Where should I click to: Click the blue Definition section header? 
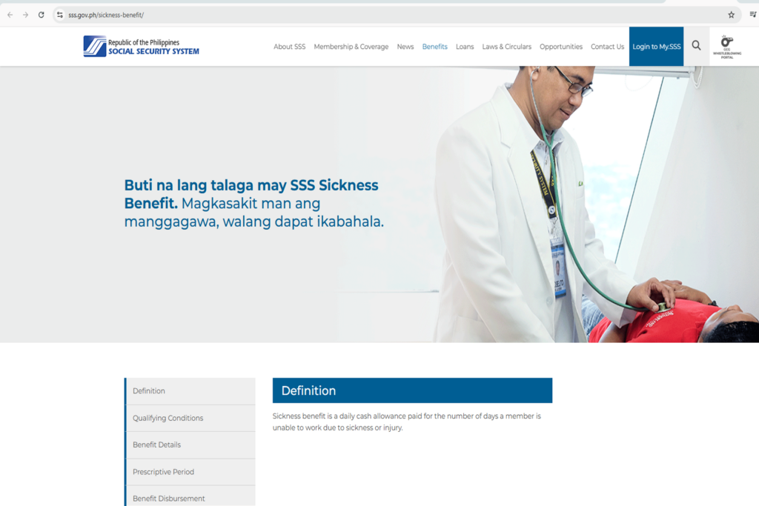coord(412,390)
